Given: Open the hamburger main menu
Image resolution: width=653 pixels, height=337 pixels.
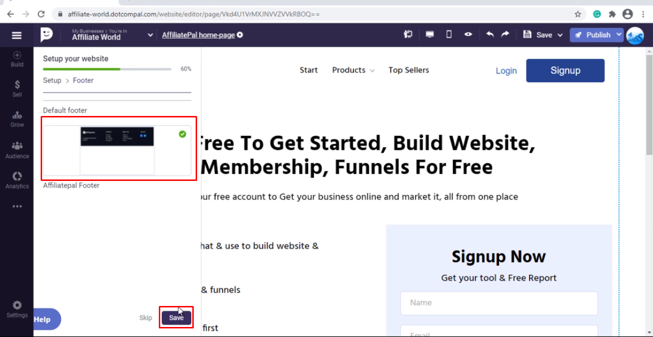Looking at the screenshot, I should (x=17, y=35).
